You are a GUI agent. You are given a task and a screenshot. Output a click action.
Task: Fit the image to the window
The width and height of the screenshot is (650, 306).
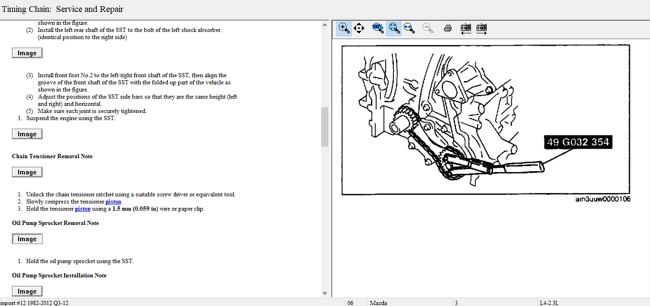[394, 28]
